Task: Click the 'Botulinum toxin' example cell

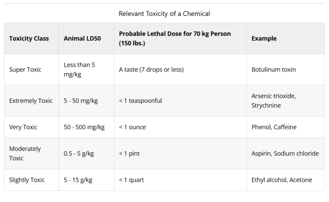Action: pos(273,70)
